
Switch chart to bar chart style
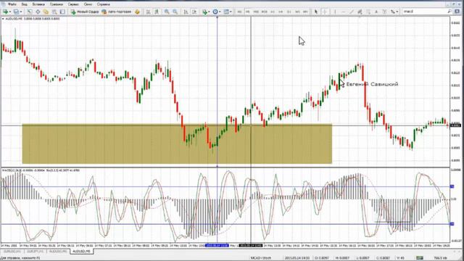pos(148,12)
